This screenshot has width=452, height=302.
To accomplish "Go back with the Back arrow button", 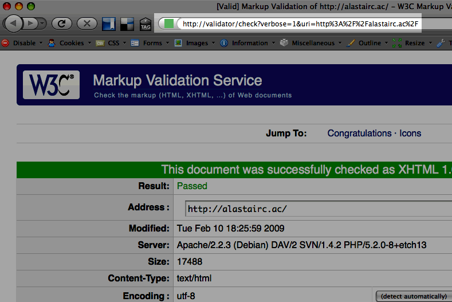I will 13,23.
